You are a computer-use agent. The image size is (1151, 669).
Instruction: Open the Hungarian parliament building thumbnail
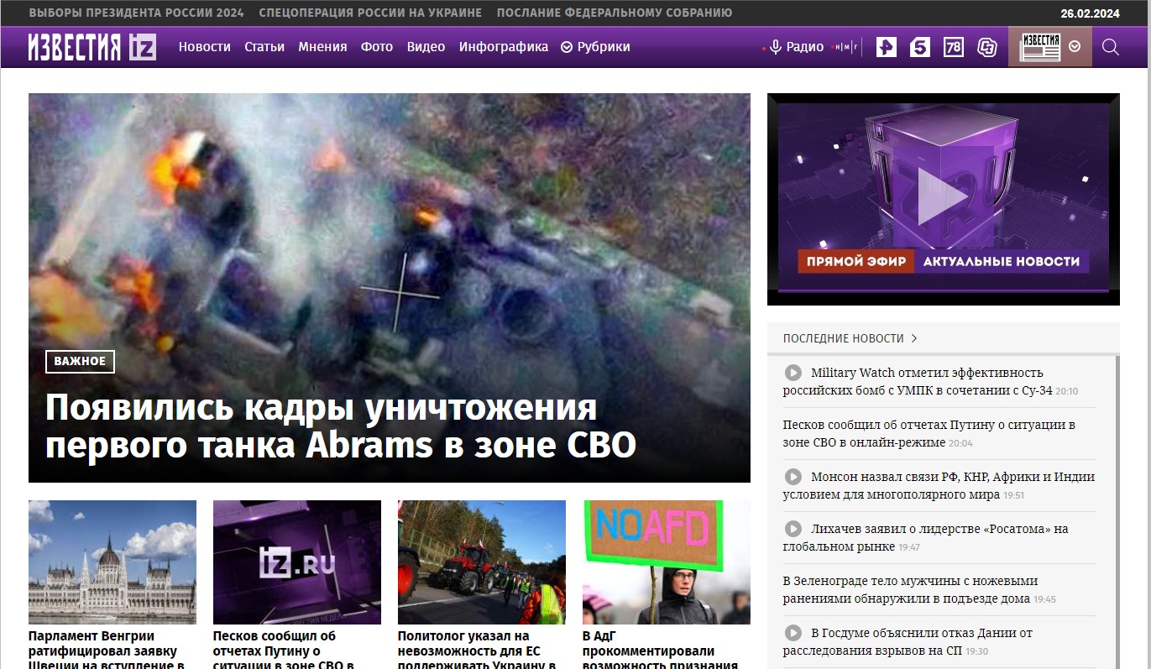[x=112, y=562]
